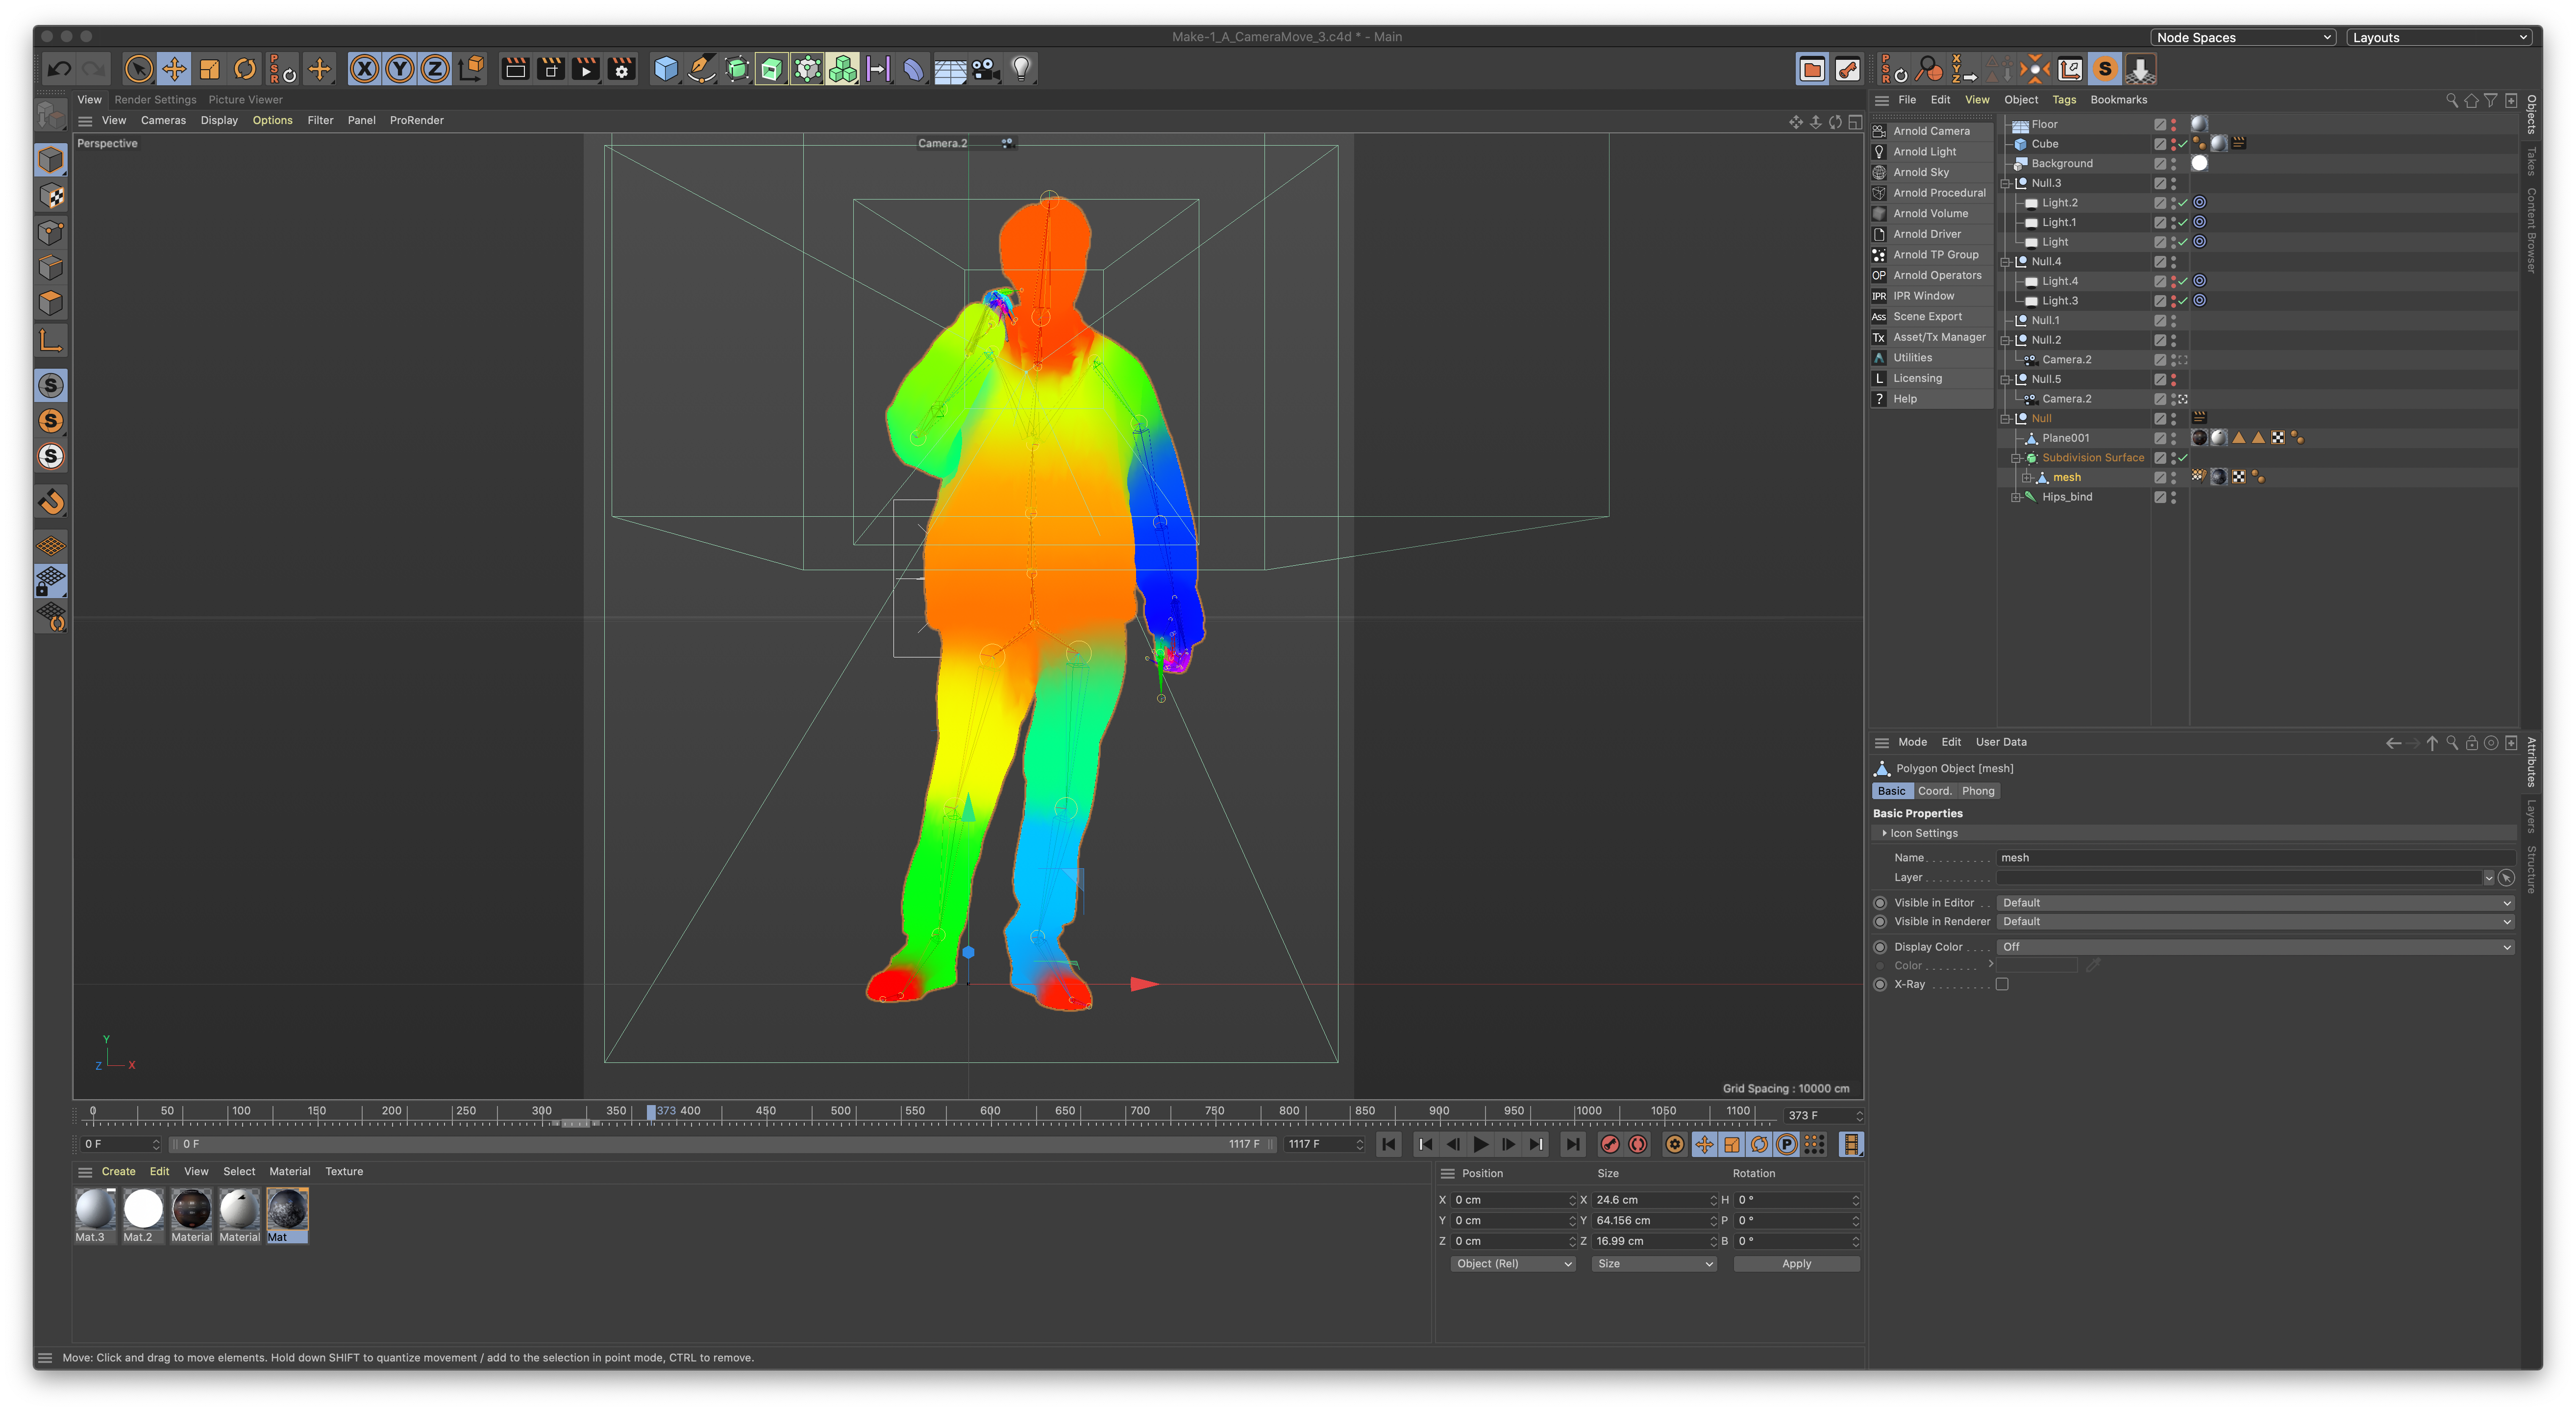Toggle Autokeying red circular button
Screen dimensions: 2576x1411
[1638, 1144]
